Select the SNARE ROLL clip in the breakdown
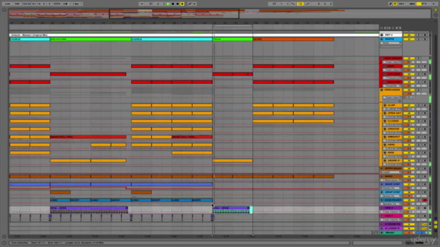440x247 pixels. click(88, 137)
